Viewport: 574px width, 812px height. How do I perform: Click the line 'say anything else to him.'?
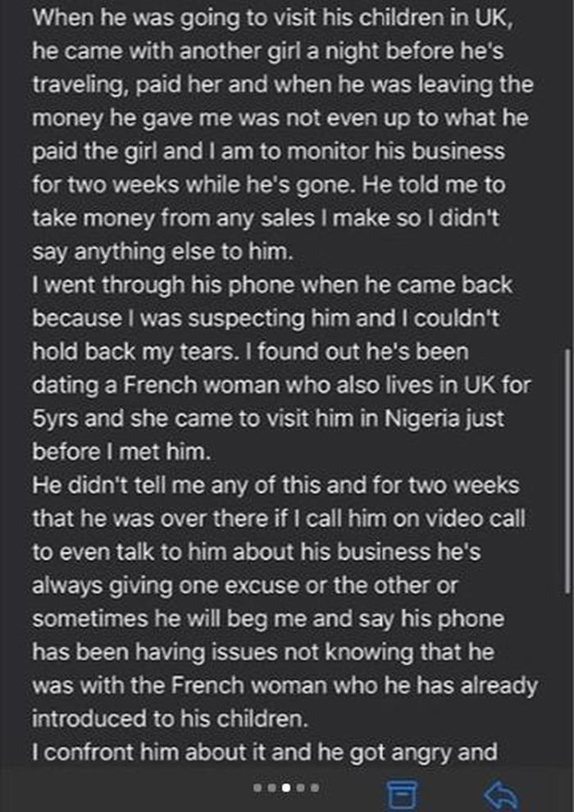pos(163,252)
